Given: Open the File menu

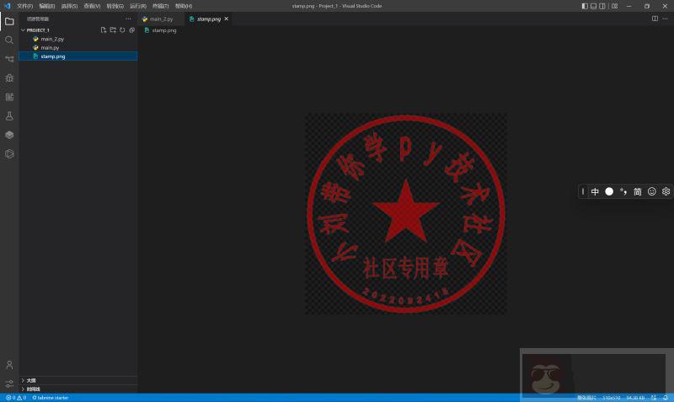Looking at the screenshot, I should [x=24, y=6].
